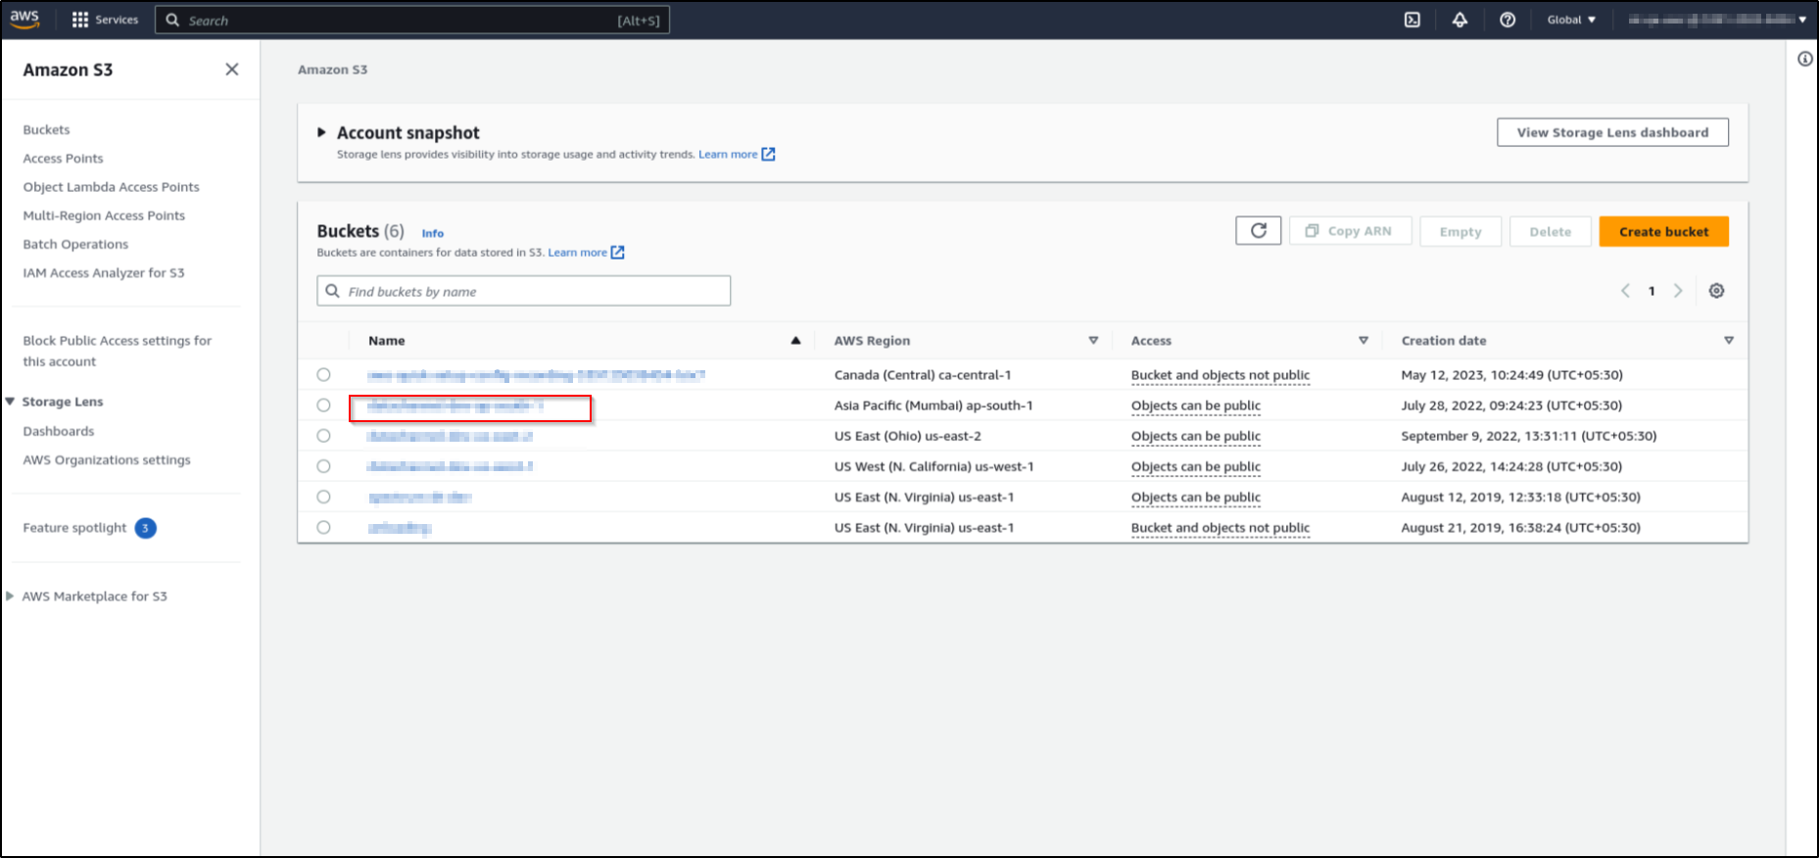Screen dimensions: 1819x858
Task: Open the Mumbai ap-south-1 bucket name link
Action: pyautogui.click(x=455, y=405)
